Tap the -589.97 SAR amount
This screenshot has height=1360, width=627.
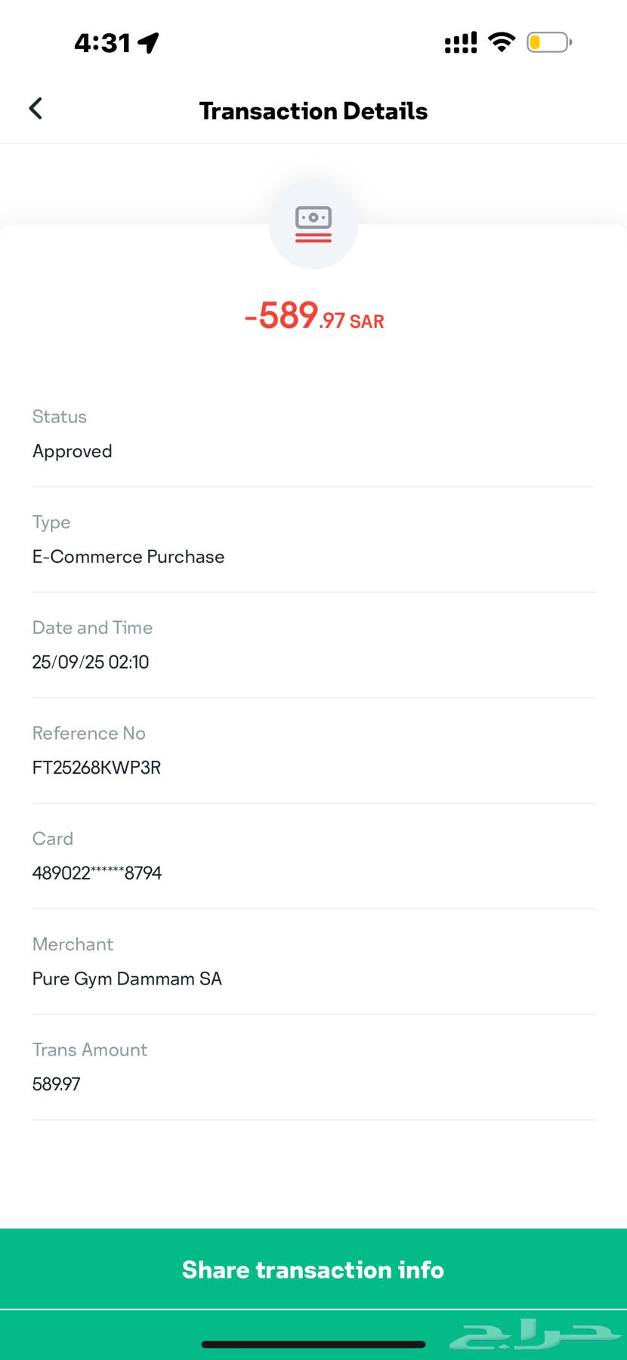(314, 317)
